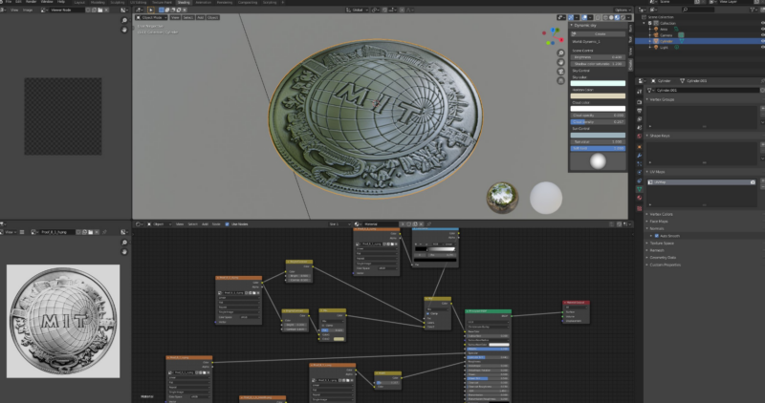Click the pan hand icon in image viewer

point(124,30)
